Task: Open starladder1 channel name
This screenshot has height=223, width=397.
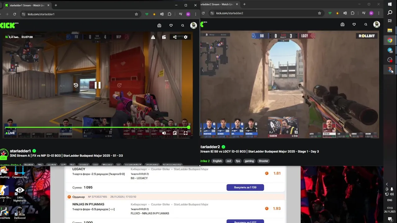Action: coord(20,151)
